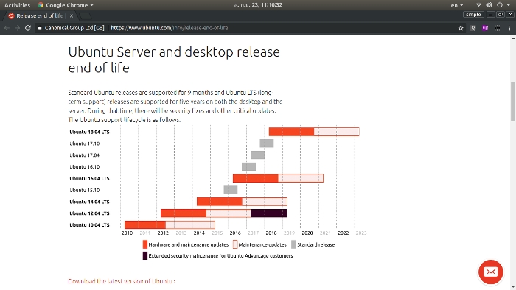Click the Canonical Group Ltd [GB] certificate label
This screenshot has width=516, height=290.
[74, 28]
